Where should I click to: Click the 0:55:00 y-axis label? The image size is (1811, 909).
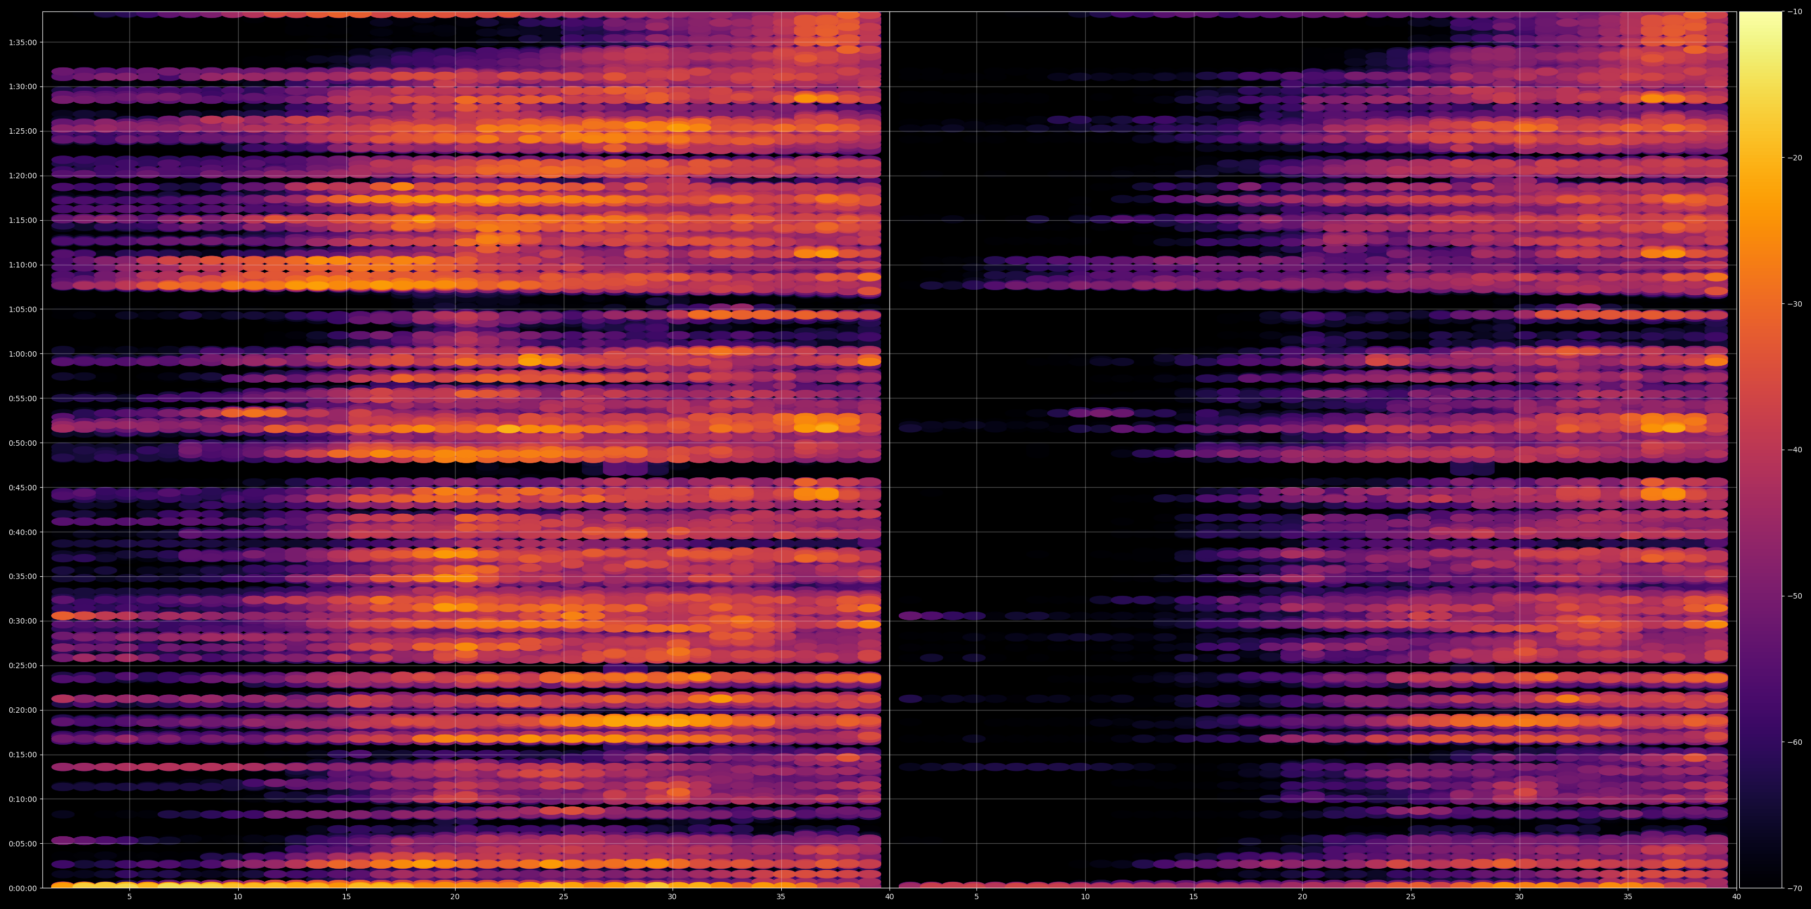(x=22, y=399)
